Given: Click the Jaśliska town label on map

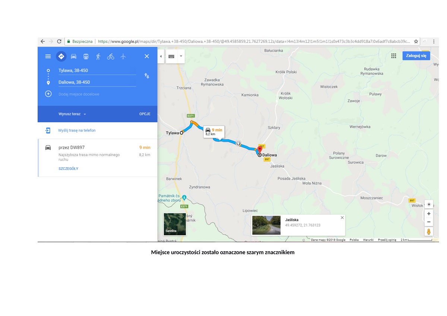Looking at the screenshot, I should (x=277, y=166).
